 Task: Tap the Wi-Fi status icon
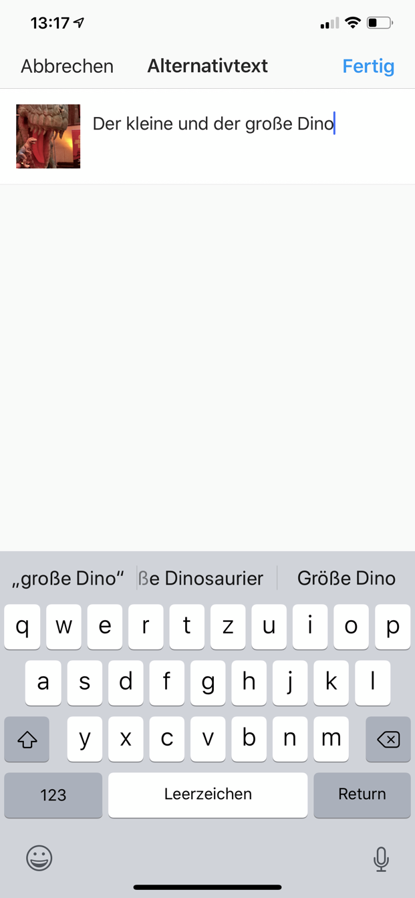coord(352,23)
